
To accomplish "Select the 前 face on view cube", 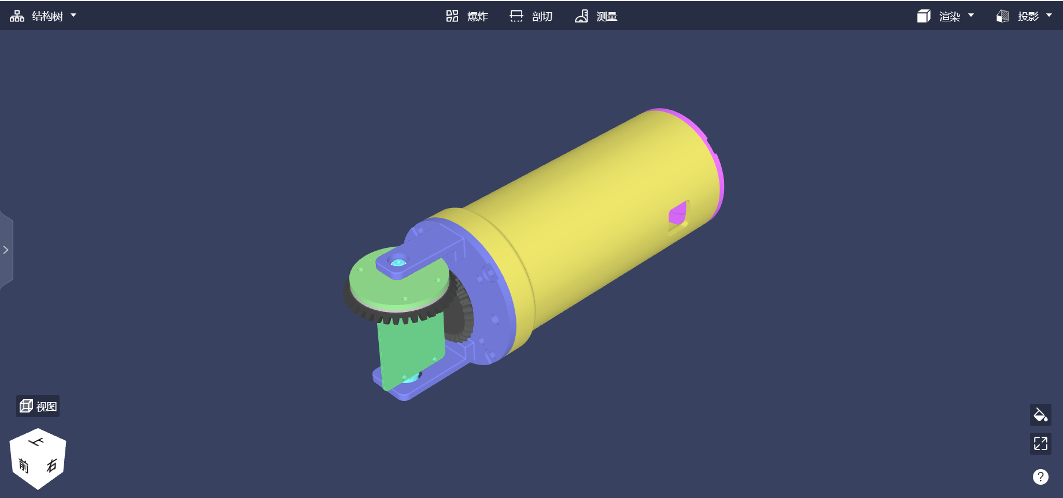I will tap(24, 465).
